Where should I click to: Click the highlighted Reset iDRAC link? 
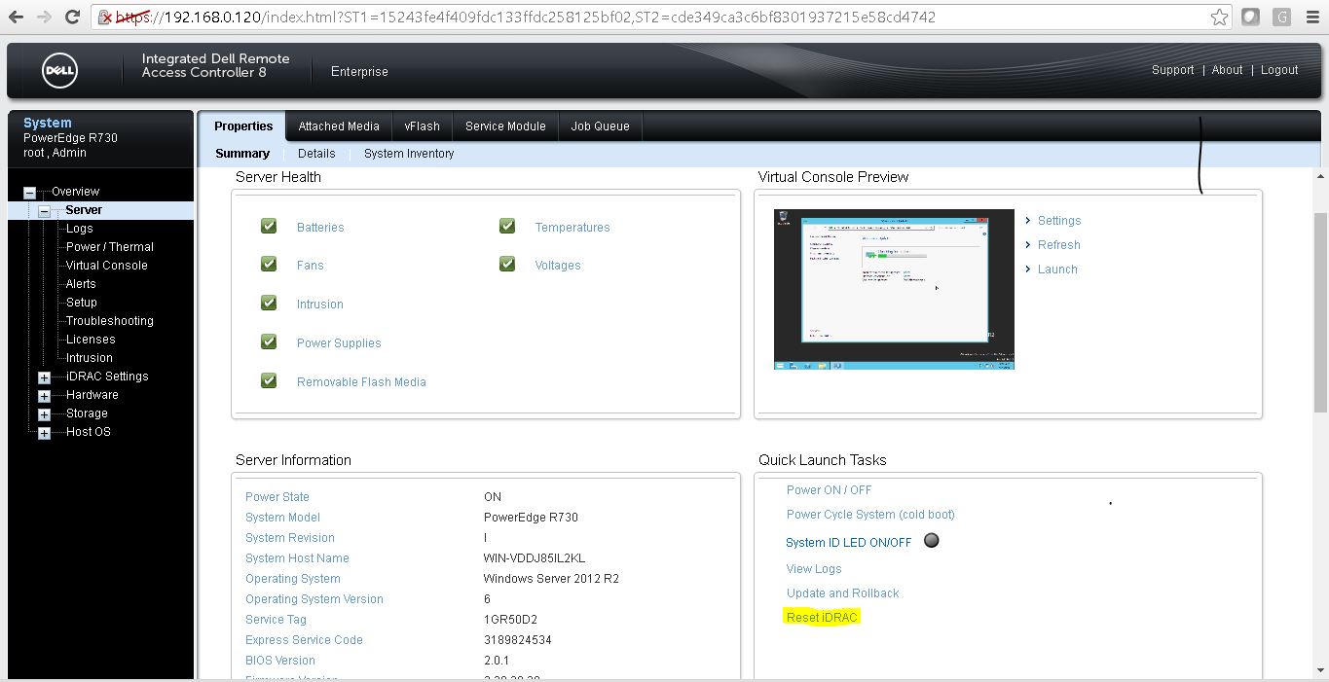[x=822, y=617]
